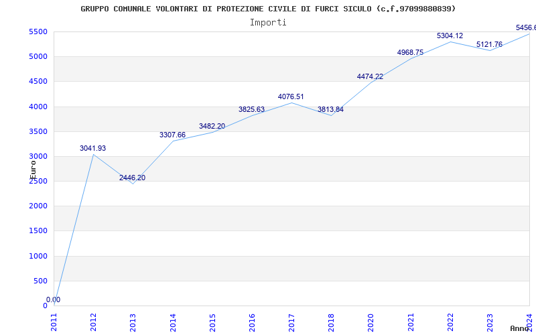The image size is (536, 335).
Task: Click the 'Importi' subtitle
Action: pyautogui.click(x=268, y=23)
